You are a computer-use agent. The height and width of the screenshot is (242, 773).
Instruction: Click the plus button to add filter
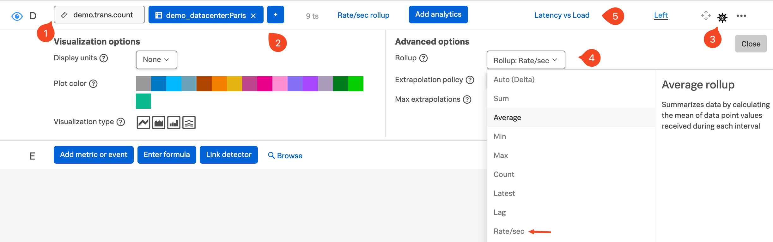pos(275,15)
